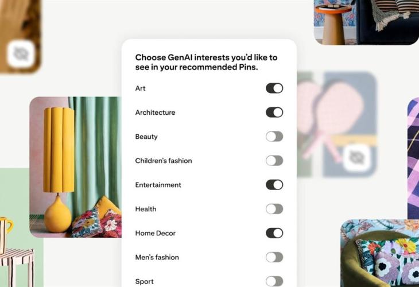Click the Entertainment label text
The height and width of the screenshot is (287, 419).
158,185
